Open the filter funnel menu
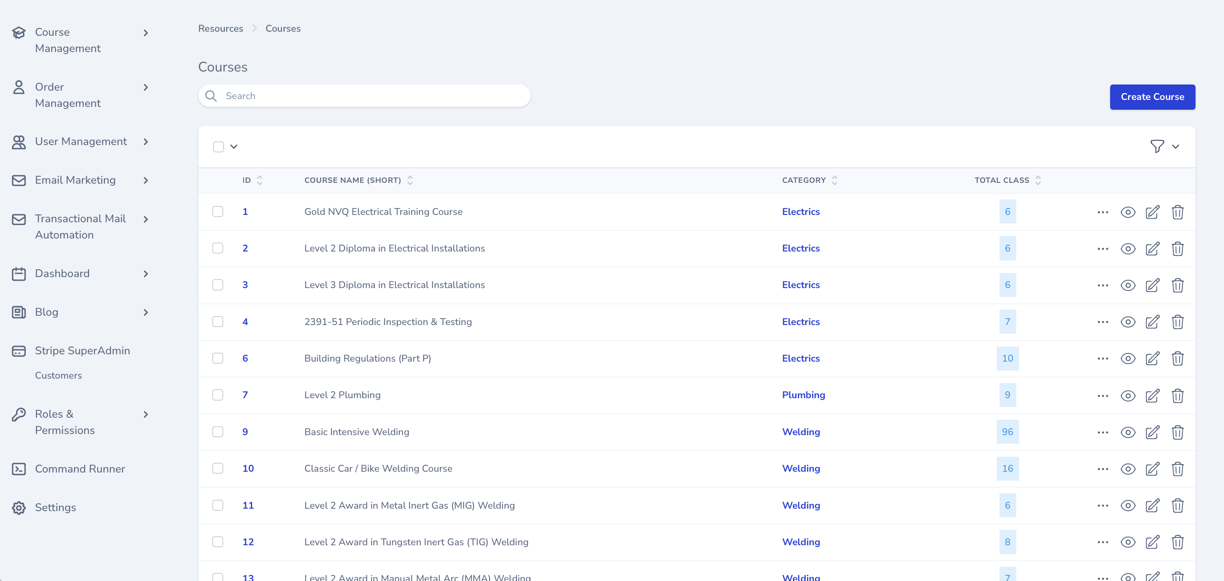The image size is (1224, 581). click(1156, 146)
